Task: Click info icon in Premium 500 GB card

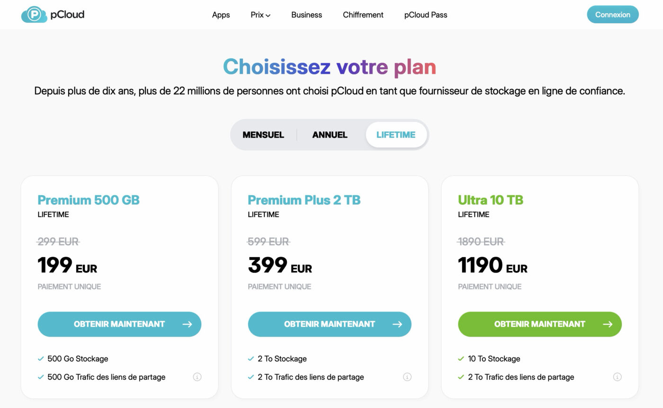Action: click(x=197, y=377)
